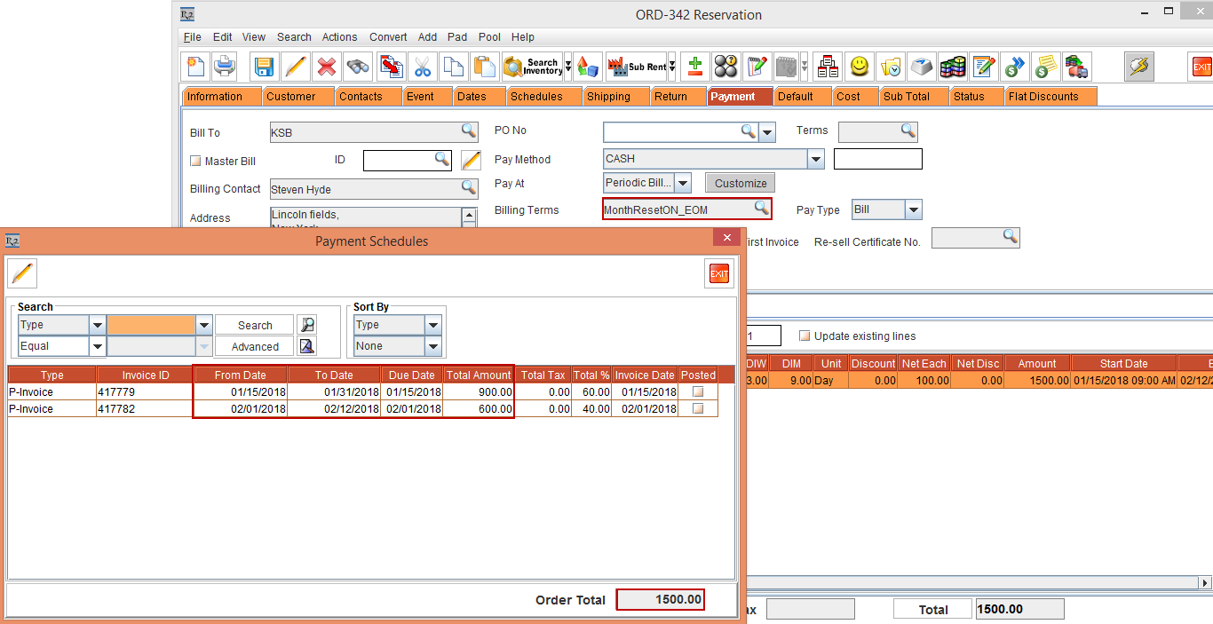Expand the Pay Method dropdown
The height and width of the screenshot is (624, 1213).
coord(815,160)
